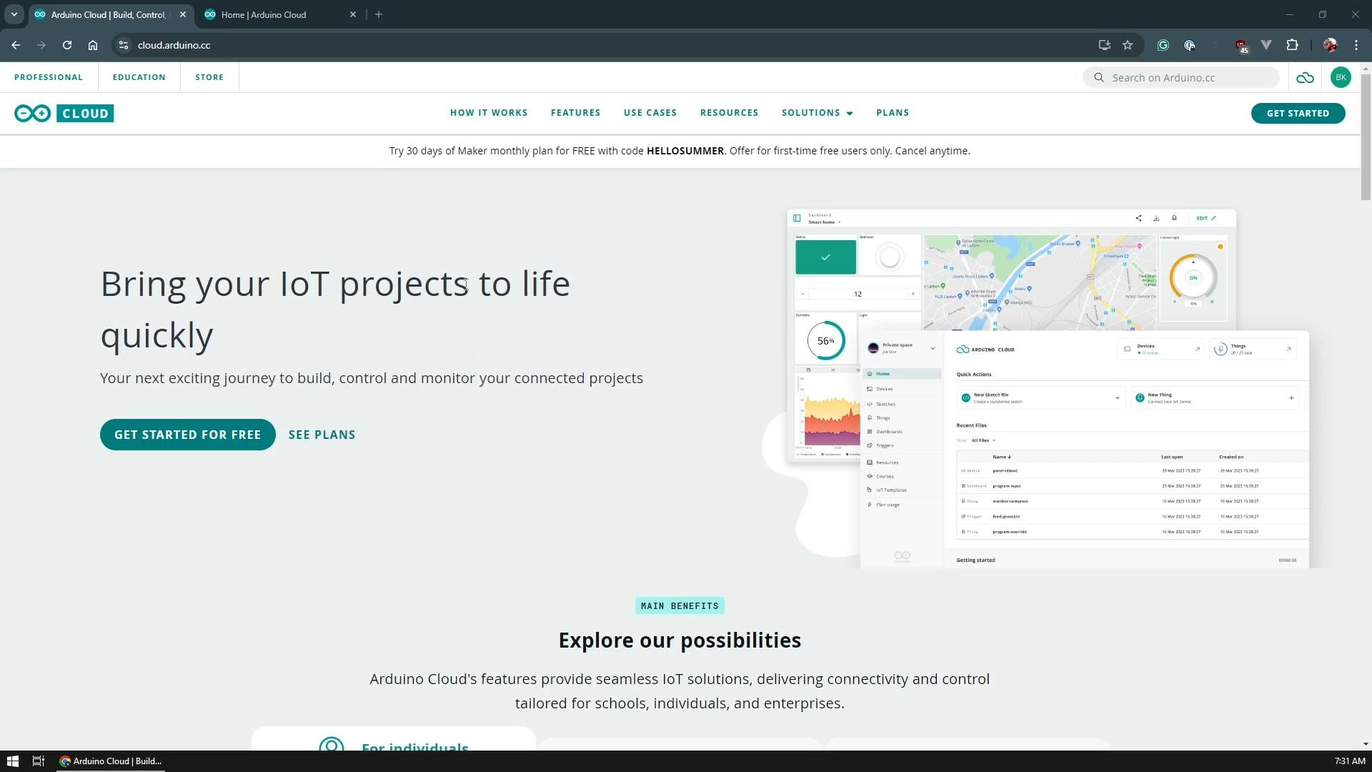
Task: Bookmark this page with star icon
Action: tap(1128, 45)
